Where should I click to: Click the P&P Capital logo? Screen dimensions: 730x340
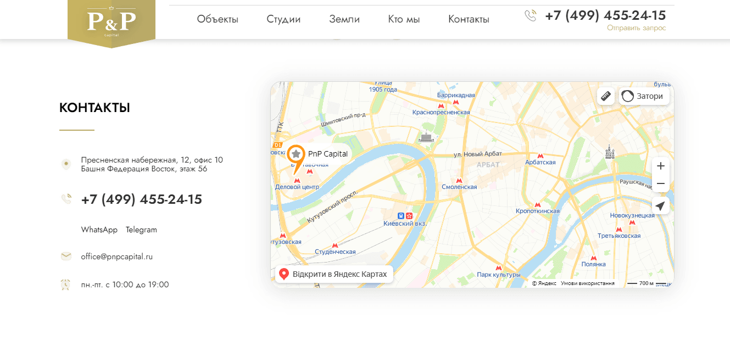(x=112, y=22)
